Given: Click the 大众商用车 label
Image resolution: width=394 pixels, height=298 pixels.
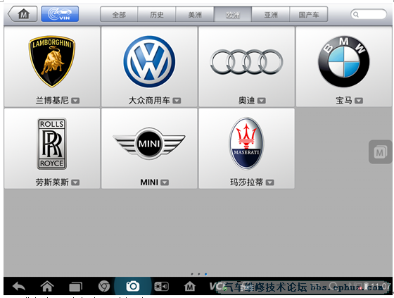Looking at the screenshot, I should 149,101.
